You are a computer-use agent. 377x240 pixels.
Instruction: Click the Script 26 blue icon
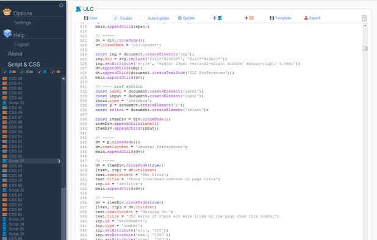[4, 234]
